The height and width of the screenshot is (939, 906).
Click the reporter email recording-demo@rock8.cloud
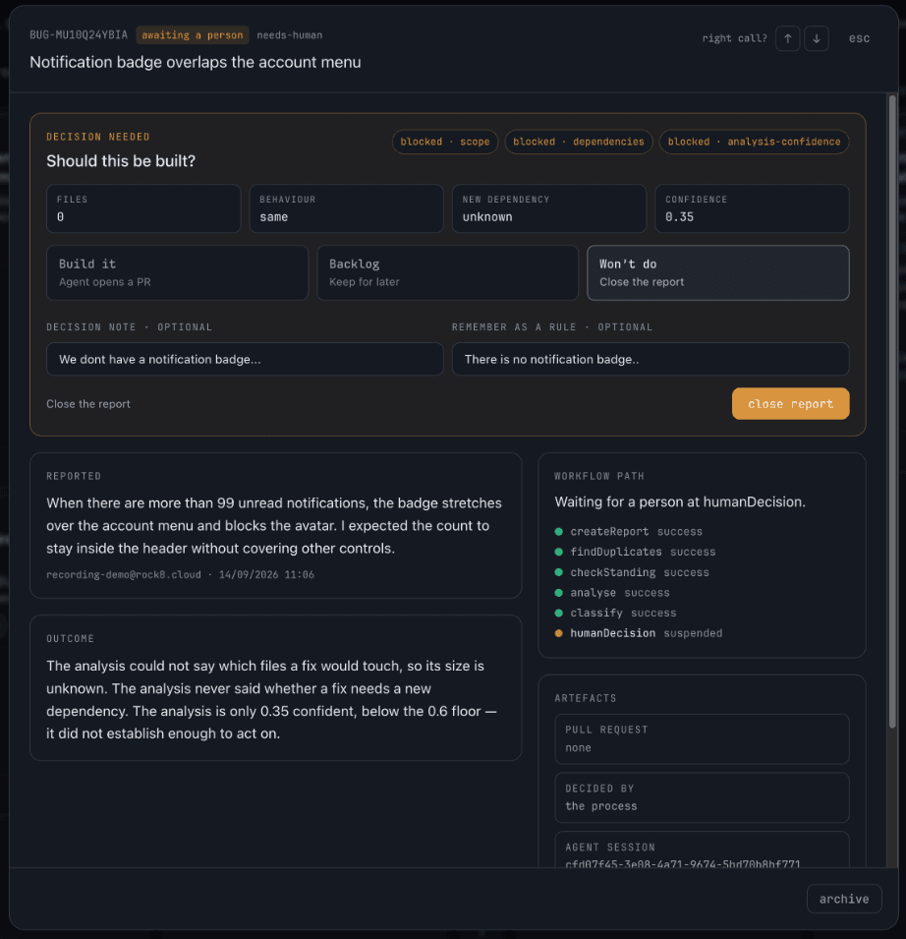tap(124, 575)
